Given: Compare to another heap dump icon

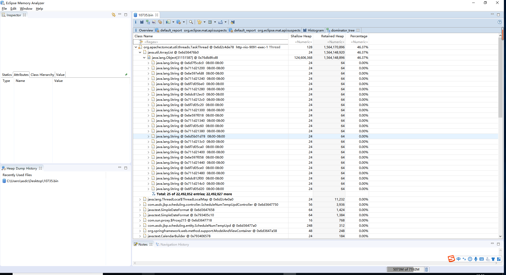Looking at the screenshot, I should point(233,22).
